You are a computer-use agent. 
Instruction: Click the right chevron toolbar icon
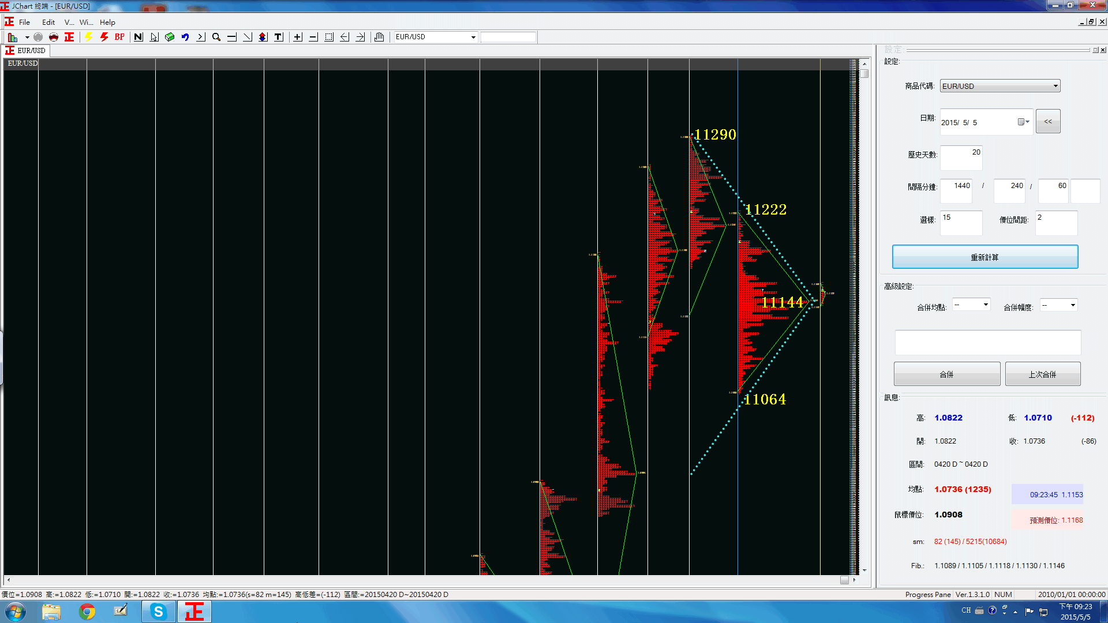(201, 37)
